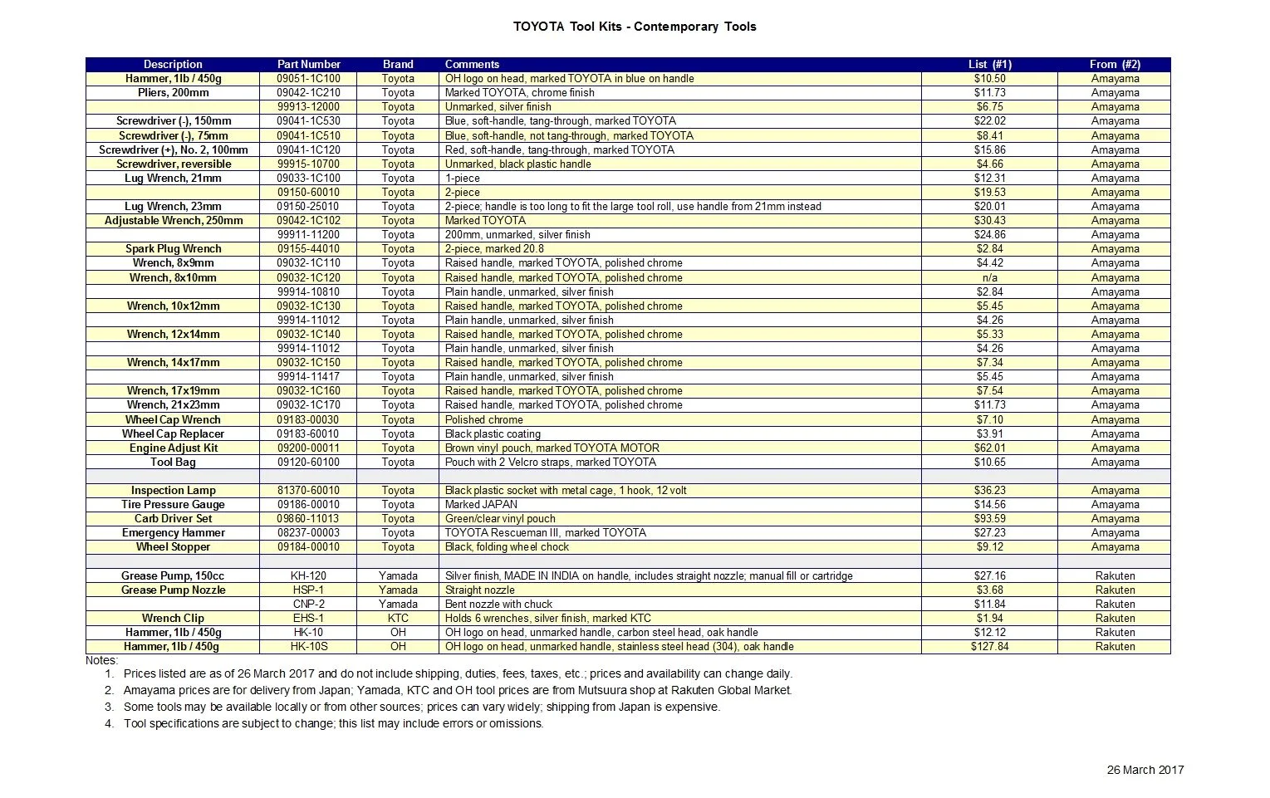Select part number 09150-60010

coord(308,192)
